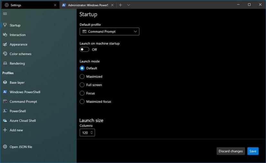The width and height of the screenshot is (266, 163).
Task: Maximize the Terminal window
Action: point(249,5)
